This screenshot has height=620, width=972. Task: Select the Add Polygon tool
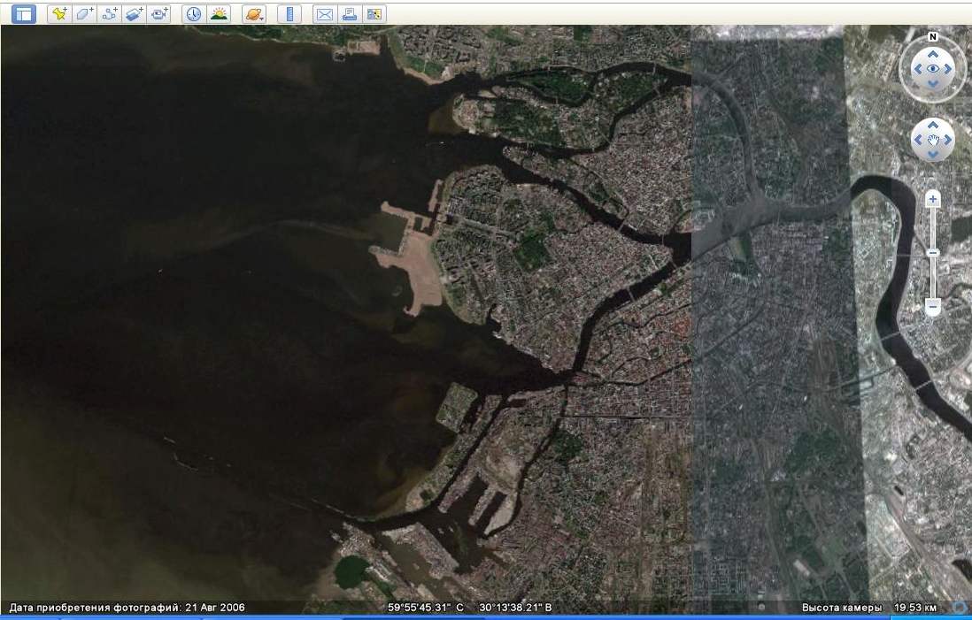coord(84,14)
